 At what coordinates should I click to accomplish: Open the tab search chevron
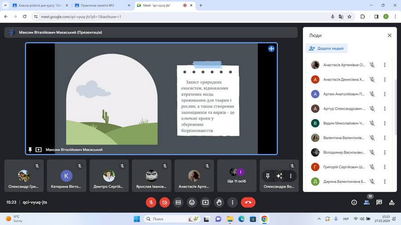click(5, 5)
